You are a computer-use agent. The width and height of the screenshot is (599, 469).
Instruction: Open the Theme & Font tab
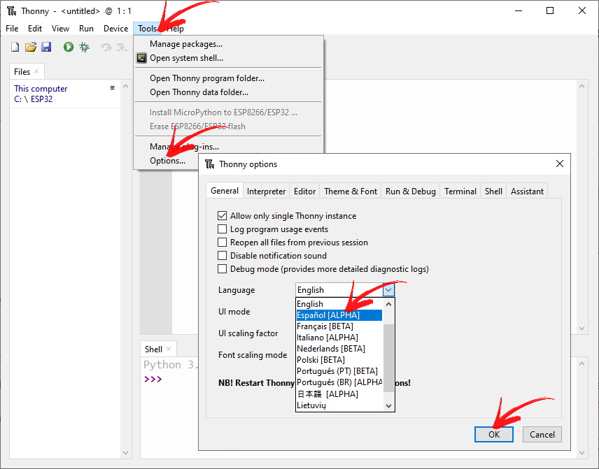point(351,192)
